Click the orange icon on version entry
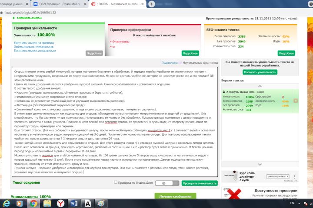313x208 pixels. click(296, 101)
